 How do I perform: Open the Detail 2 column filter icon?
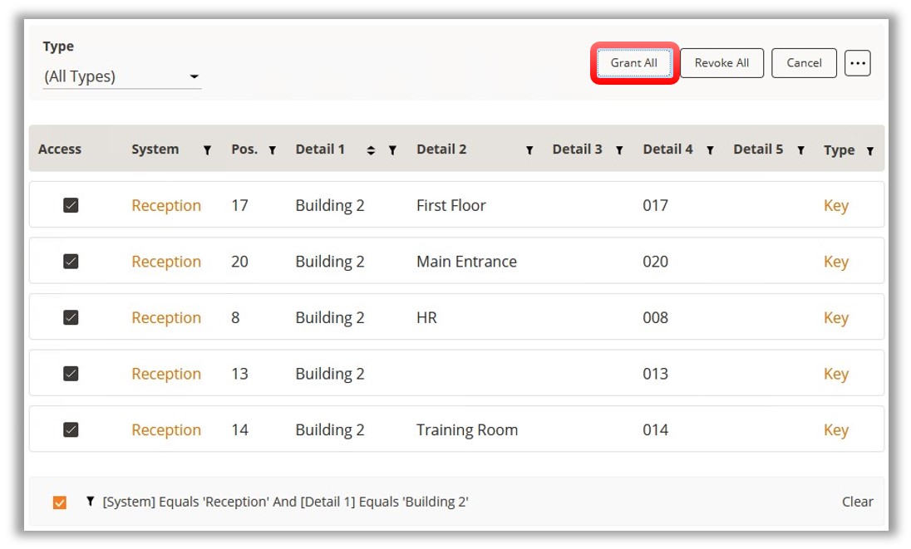[529, 150]
